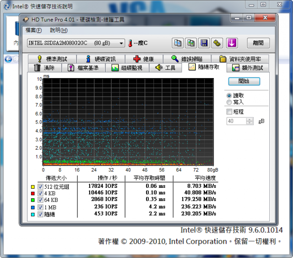Increase gB value with stepper up arrow
This screenshot has height=258, width=293.
pyautogui.click(x=250, y=119)
